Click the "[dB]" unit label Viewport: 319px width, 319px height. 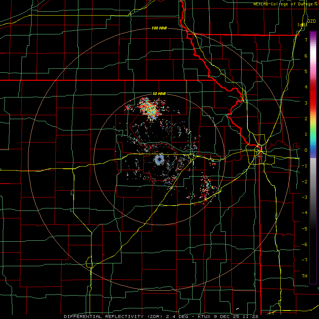click(x=302, y=24)
